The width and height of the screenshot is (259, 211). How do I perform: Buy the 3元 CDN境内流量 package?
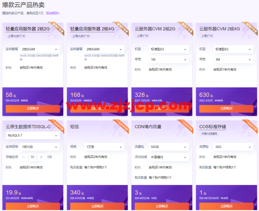click(162, 206)
